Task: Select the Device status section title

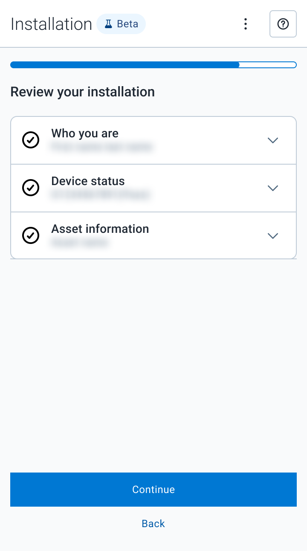Action: click(x=88, y=181)
